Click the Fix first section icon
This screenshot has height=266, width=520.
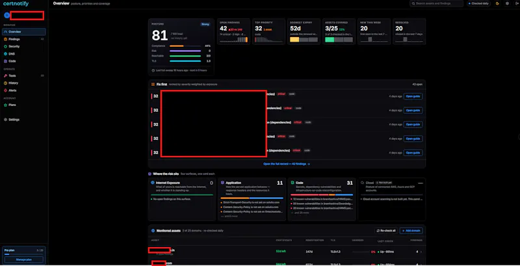153,85
